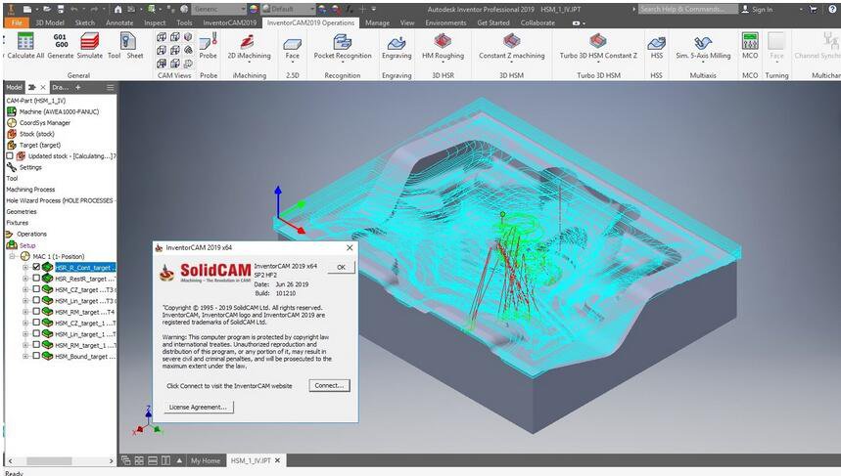Click the Target (target) icon

(12, 145)
